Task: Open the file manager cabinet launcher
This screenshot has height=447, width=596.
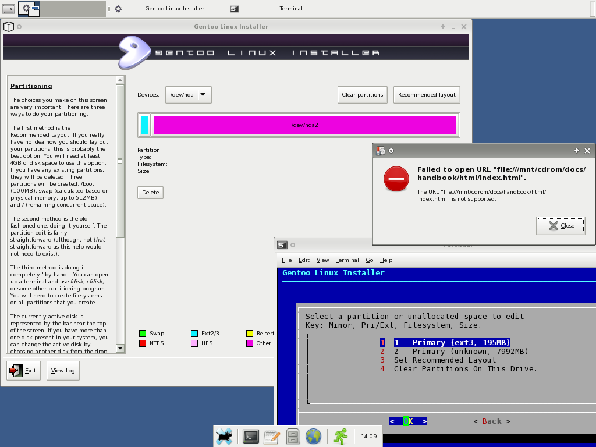Action: pyautogui.click(x=293, y=437)
